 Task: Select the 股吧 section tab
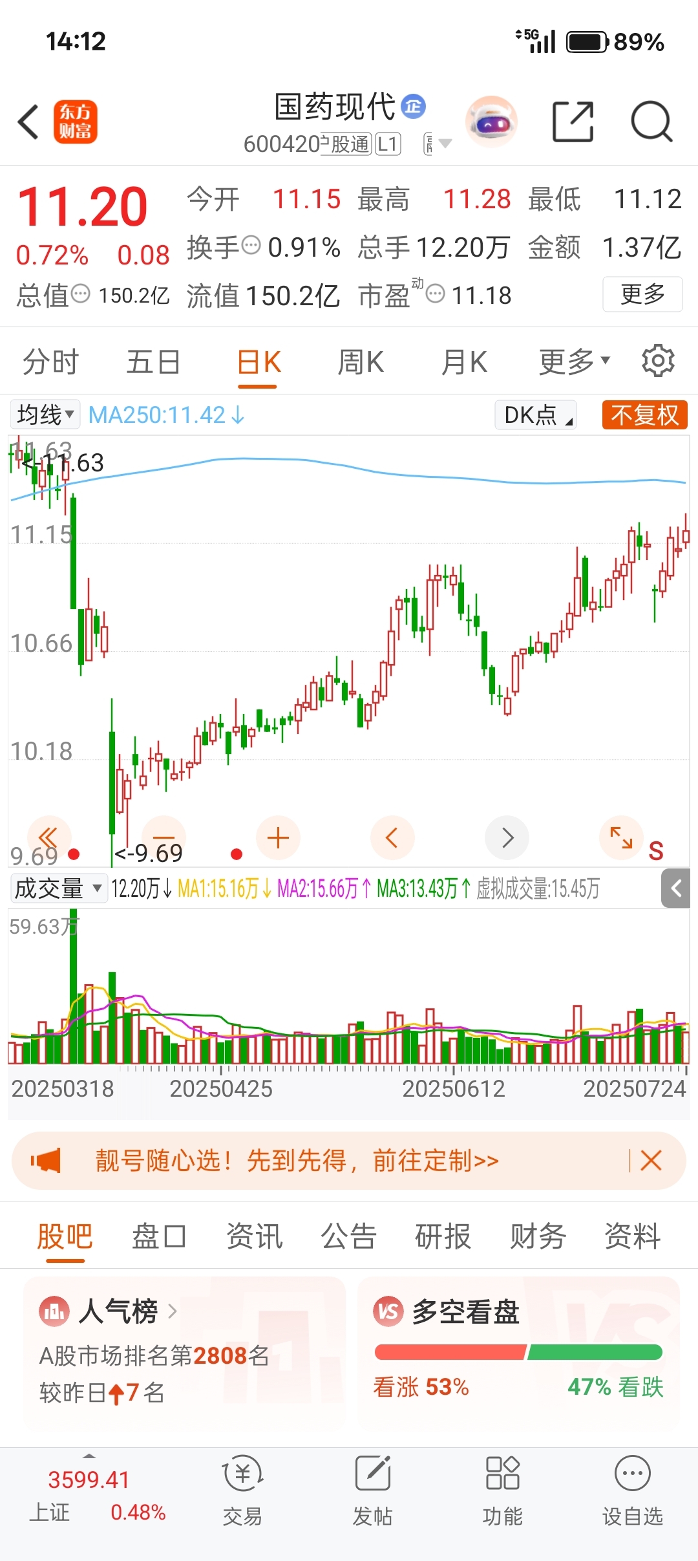65,1236
